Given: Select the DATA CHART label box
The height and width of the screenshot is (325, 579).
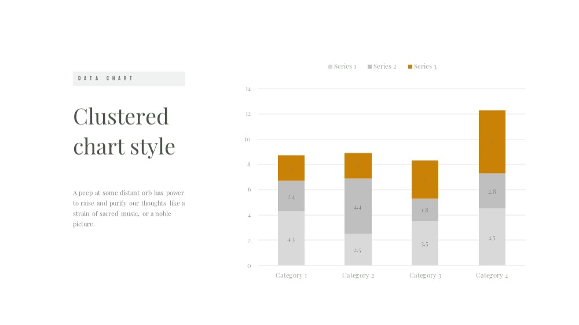Looking at the screenshot, I should 129,79.
